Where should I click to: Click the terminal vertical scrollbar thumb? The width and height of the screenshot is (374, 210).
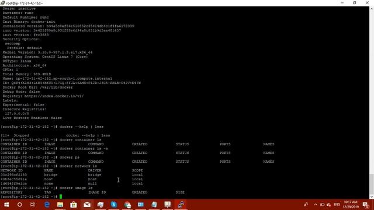372,184
